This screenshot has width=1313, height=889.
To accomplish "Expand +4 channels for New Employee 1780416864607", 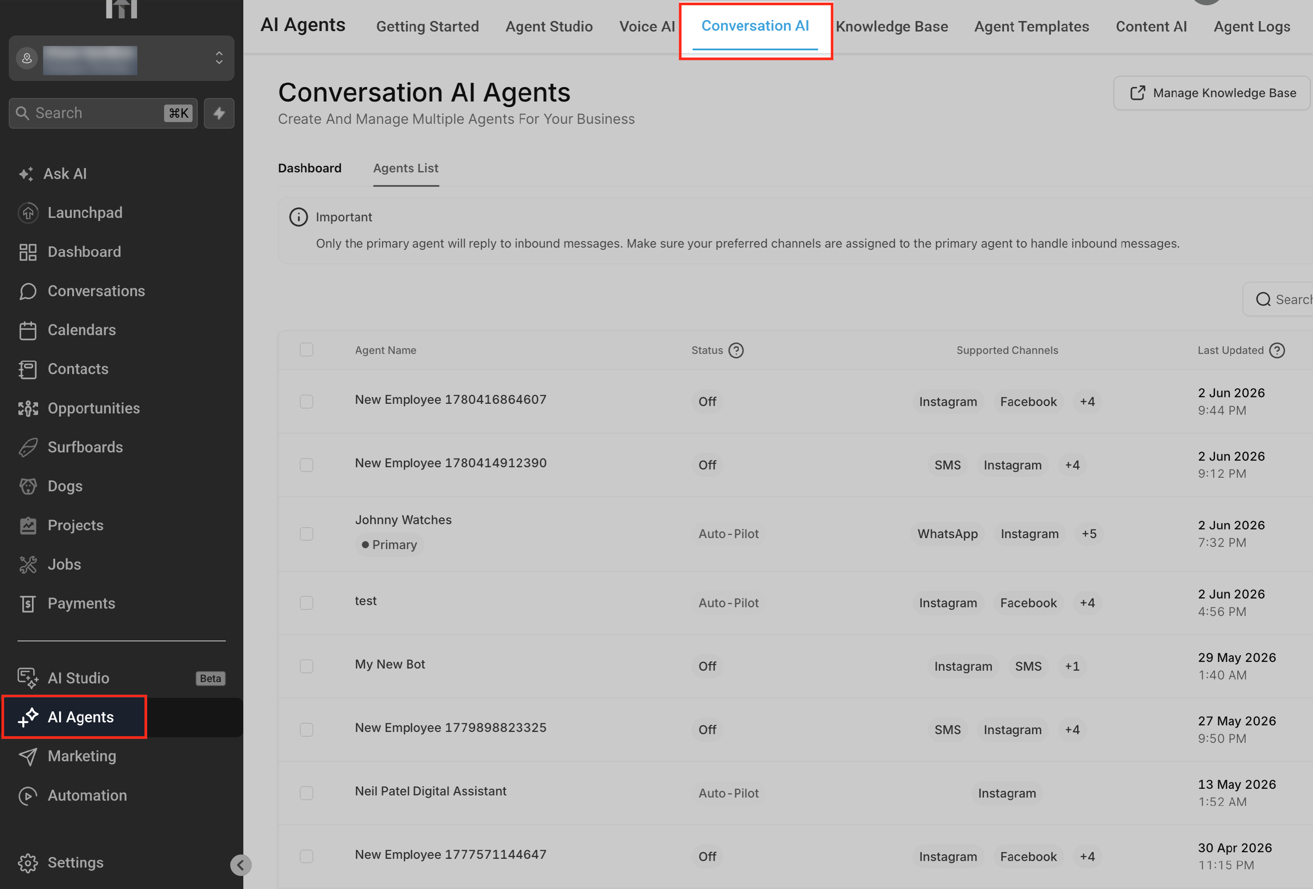I will 1087,402.
